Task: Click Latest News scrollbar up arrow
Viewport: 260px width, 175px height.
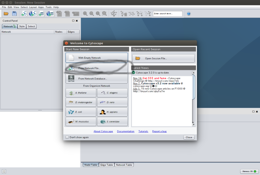Action: click(x=193, y=73)
